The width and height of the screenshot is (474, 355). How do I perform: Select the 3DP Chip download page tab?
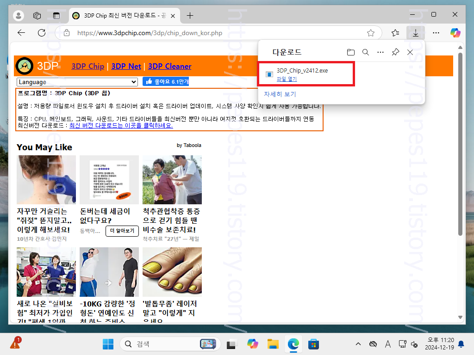125,15
